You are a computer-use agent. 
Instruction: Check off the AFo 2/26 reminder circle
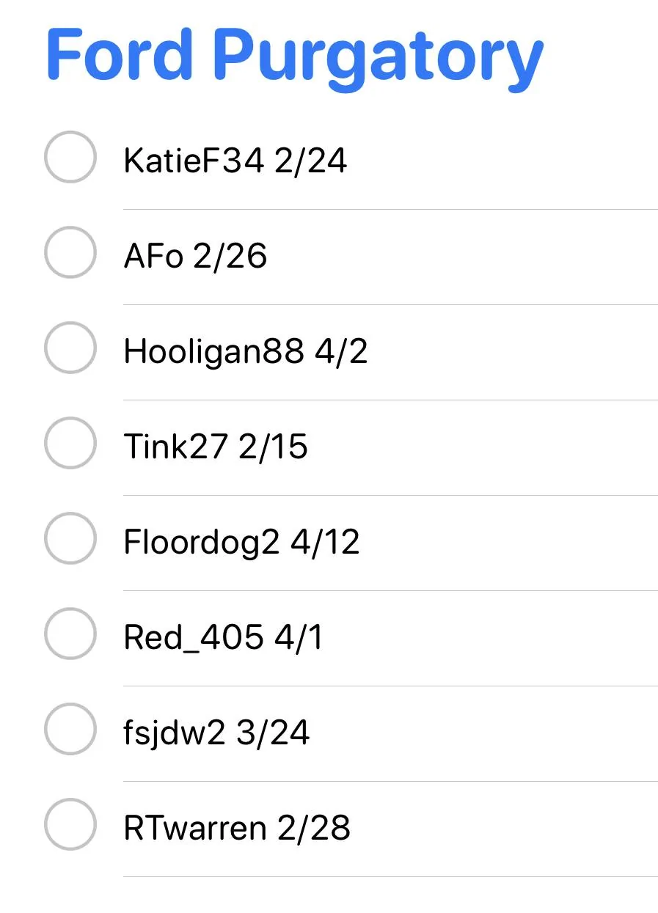click(70, 252)
